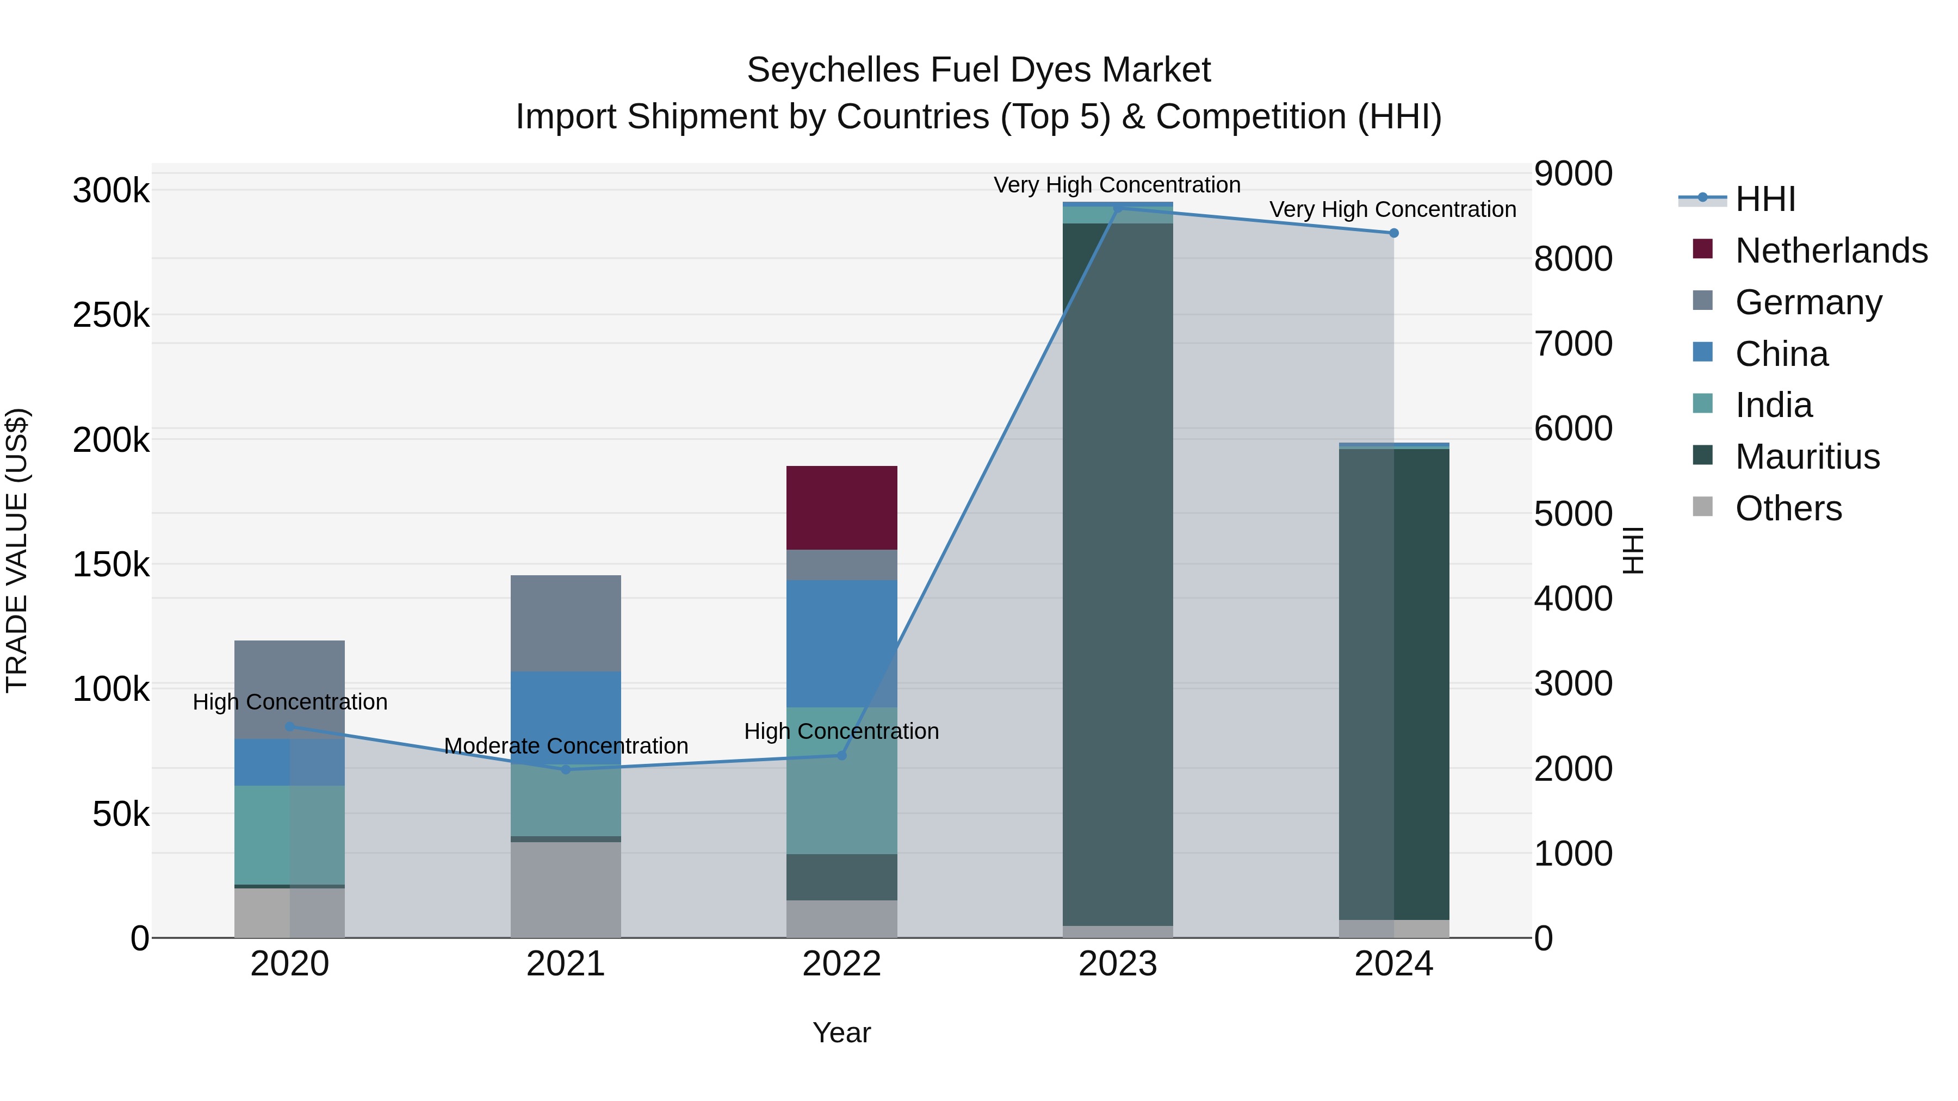Click the China blue legend swatch
The width and height of the screenshot is (1958, 1101).
click(1702, 352)
